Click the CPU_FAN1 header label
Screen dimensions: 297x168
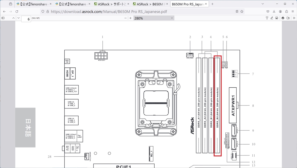pyautogui.click(x=190, y=58)
